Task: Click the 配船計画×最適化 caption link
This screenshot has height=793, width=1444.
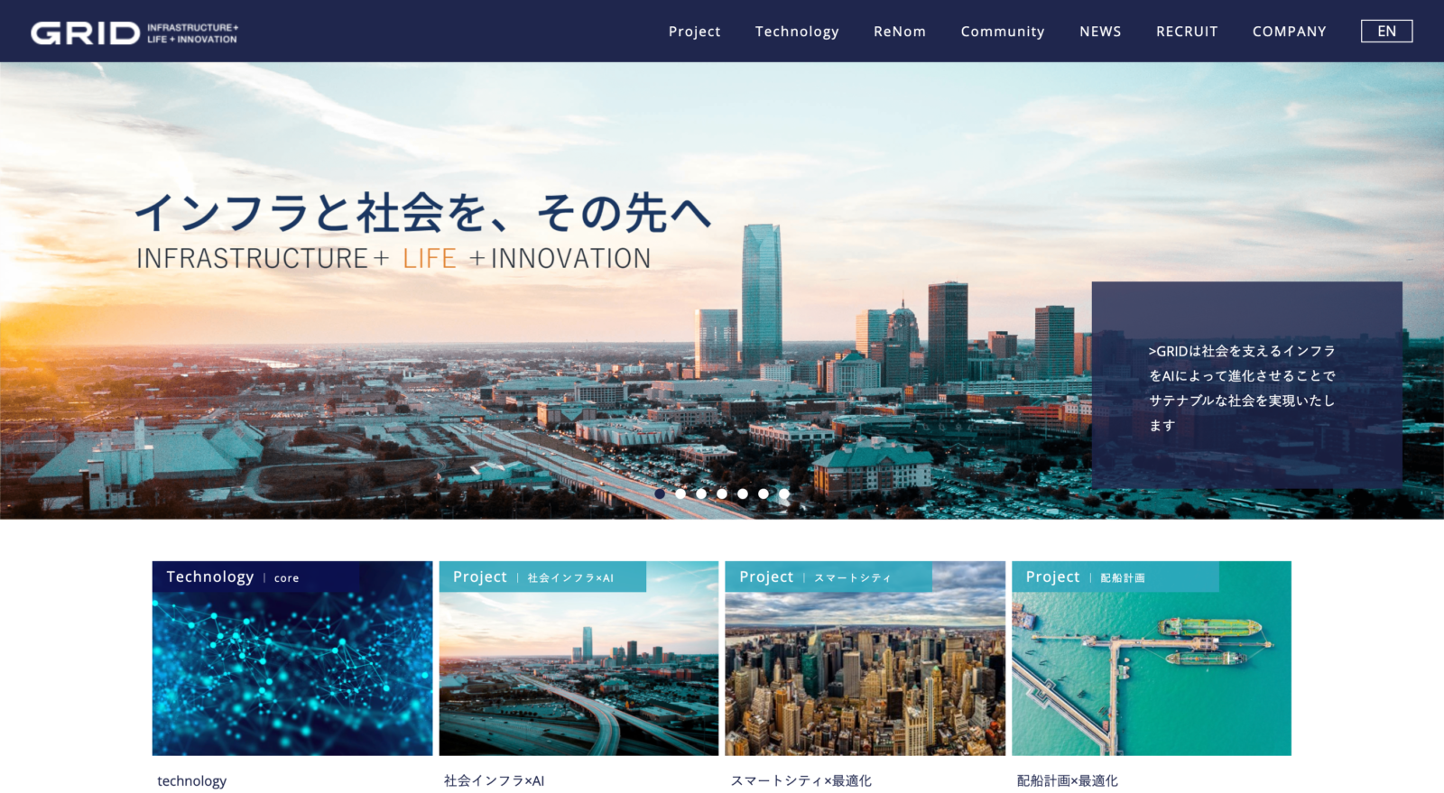Action: click(x=1067, y=781)
